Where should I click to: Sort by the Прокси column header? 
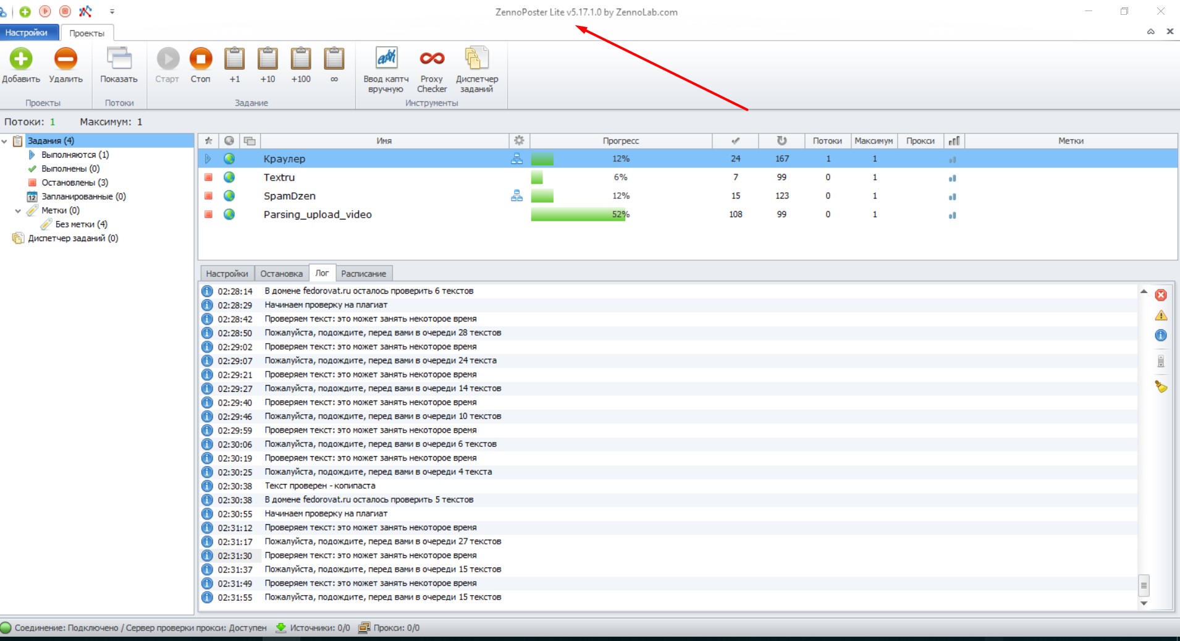(921, 141)
